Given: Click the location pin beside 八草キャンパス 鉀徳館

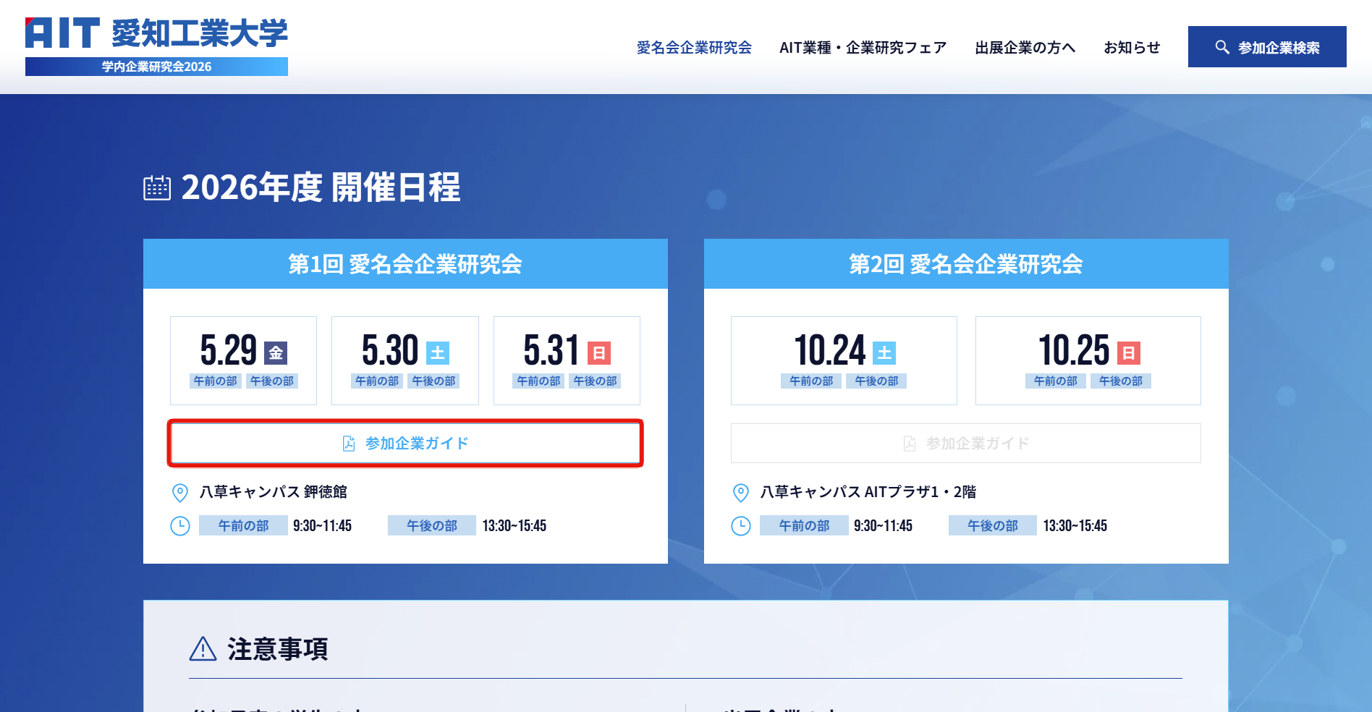Looking at the screenshot, I should (179, 493).
